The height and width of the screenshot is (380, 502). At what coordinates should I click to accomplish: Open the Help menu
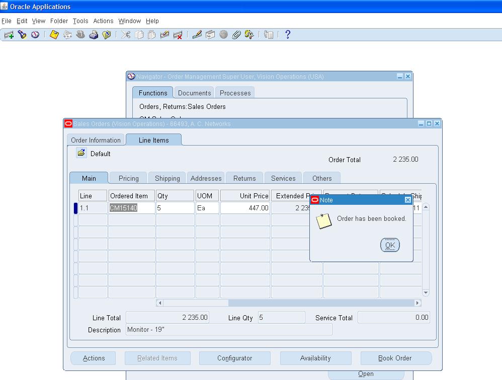click(x=152, y=21)
